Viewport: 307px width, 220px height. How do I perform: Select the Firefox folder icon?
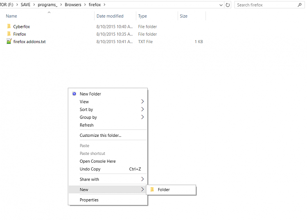tap(9, 34)
